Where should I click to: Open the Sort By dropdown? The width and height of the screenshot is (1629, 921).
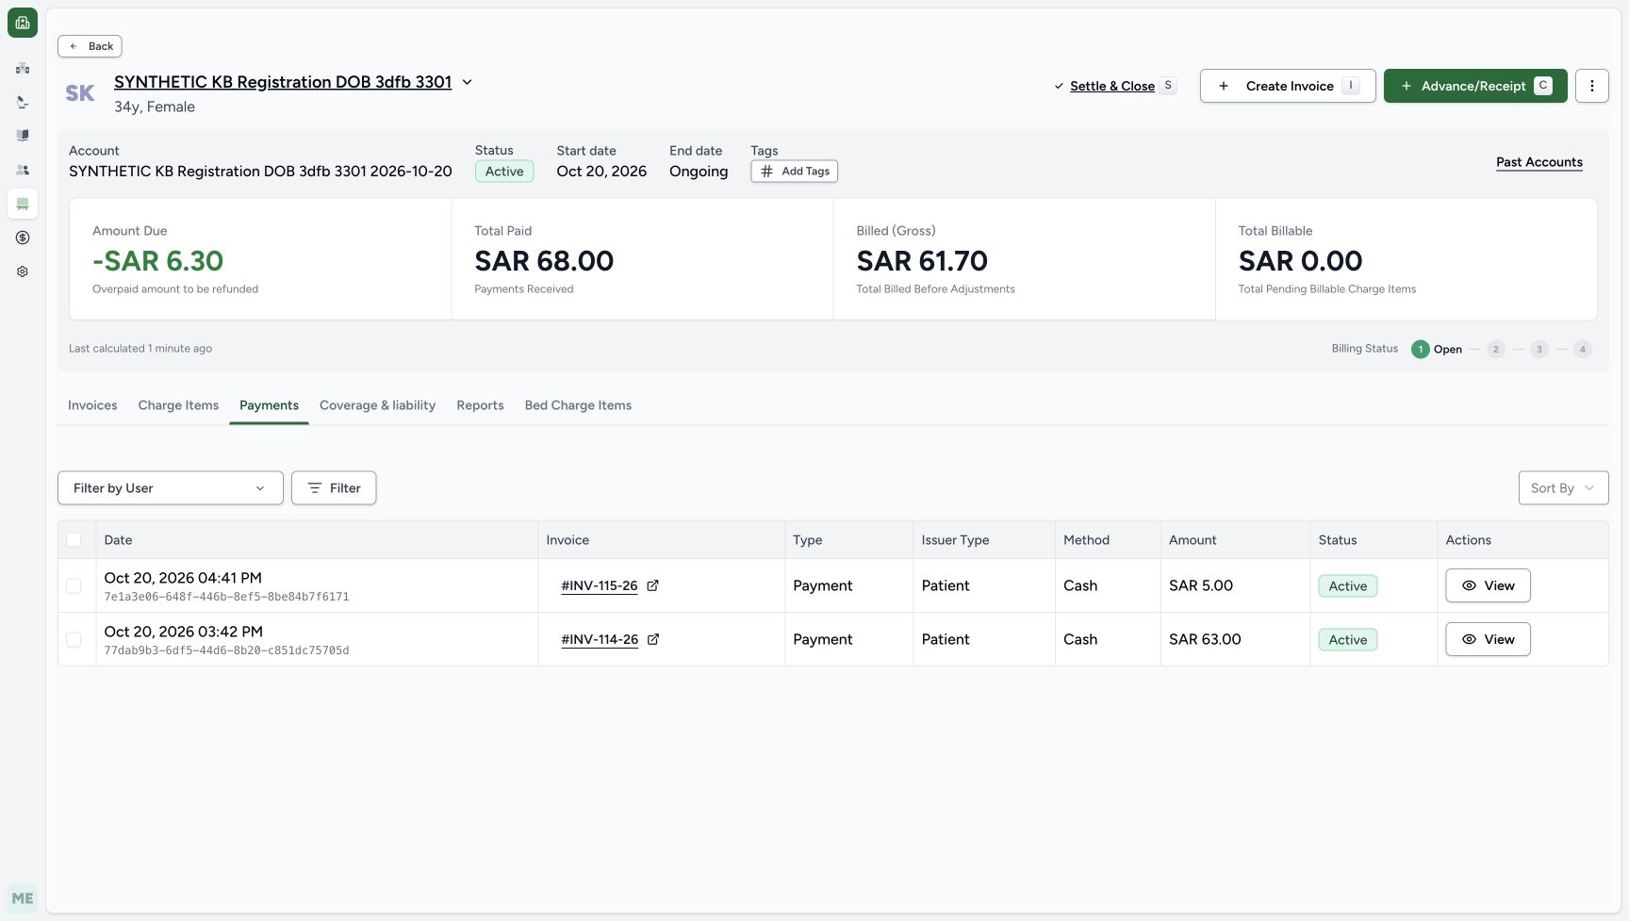coord(1563,488)
